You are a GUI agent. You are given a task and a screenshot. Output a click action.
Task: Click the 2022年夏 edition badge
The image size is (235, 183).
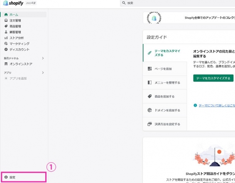(x=31, y=3)
